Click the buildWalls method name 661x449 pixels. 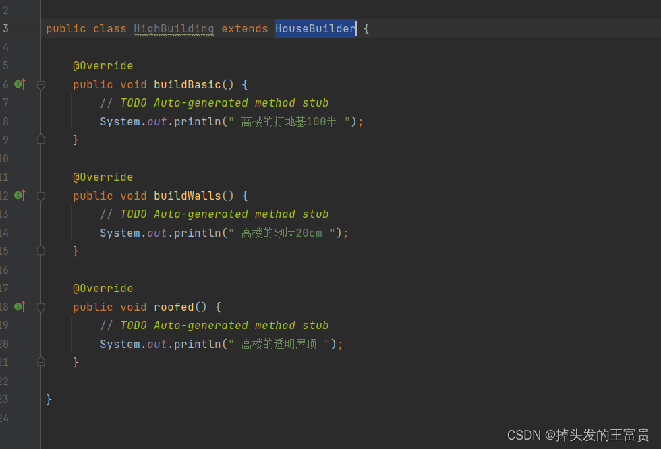point(188,196)
